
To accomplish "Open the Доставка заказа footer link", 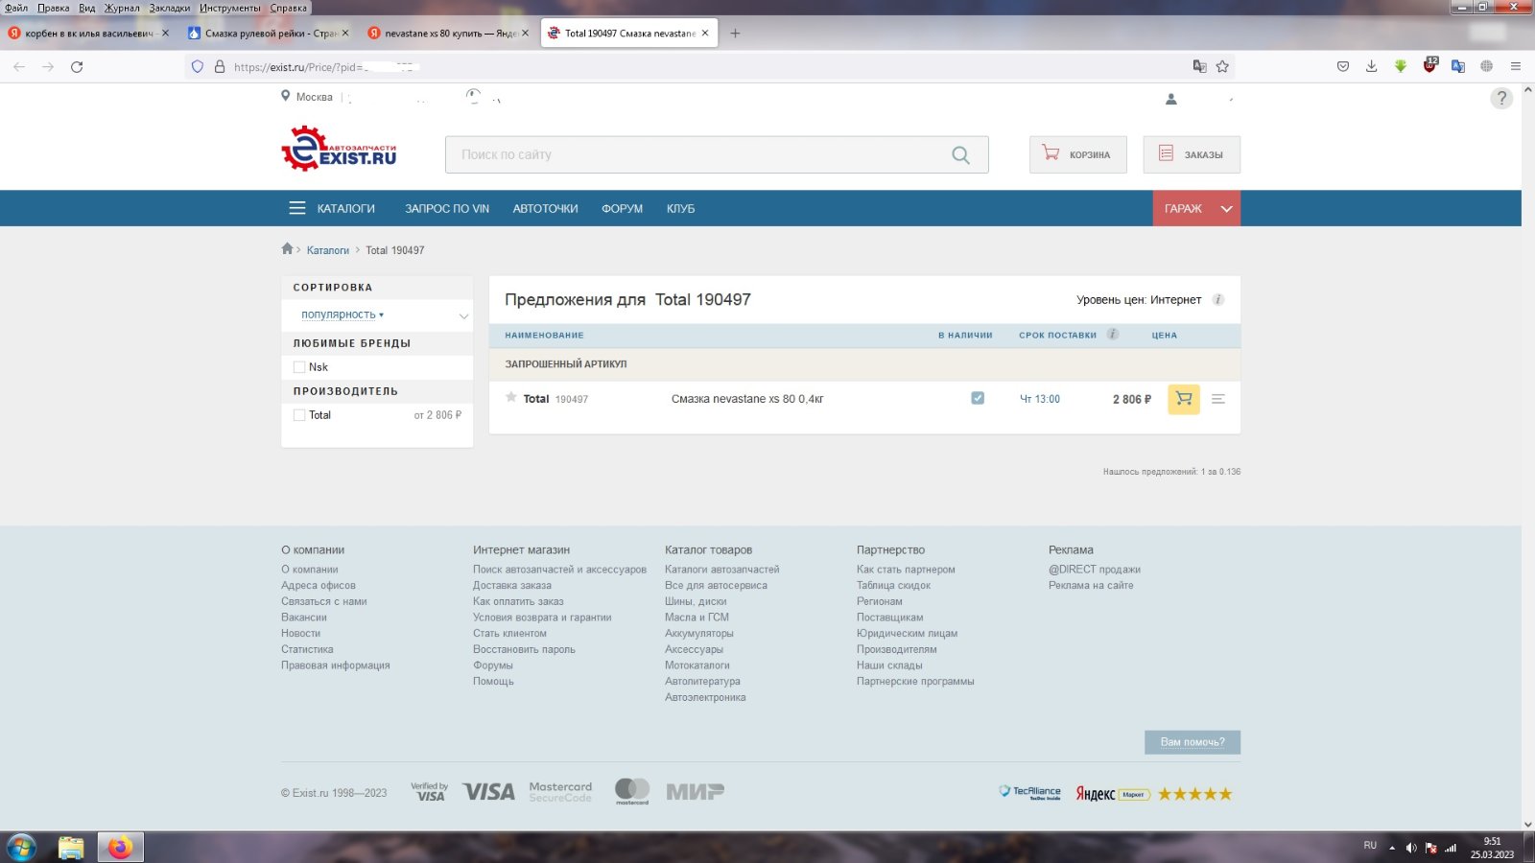I will (x=512, y=585).
